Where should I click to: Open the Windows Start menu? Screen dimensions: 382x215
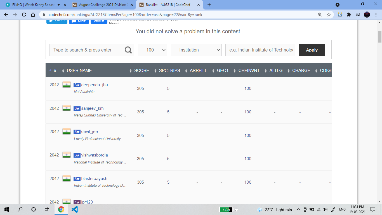click(x=7, y=209)
